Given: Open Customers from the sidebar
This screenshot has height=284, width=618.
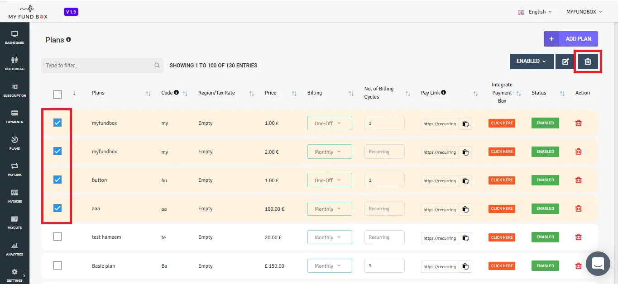Looking at the screenshot, I should click(14, 64).
